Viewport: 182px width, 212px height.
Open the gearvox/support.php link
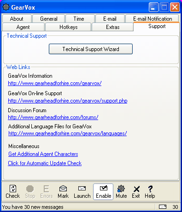pos(68,101)
